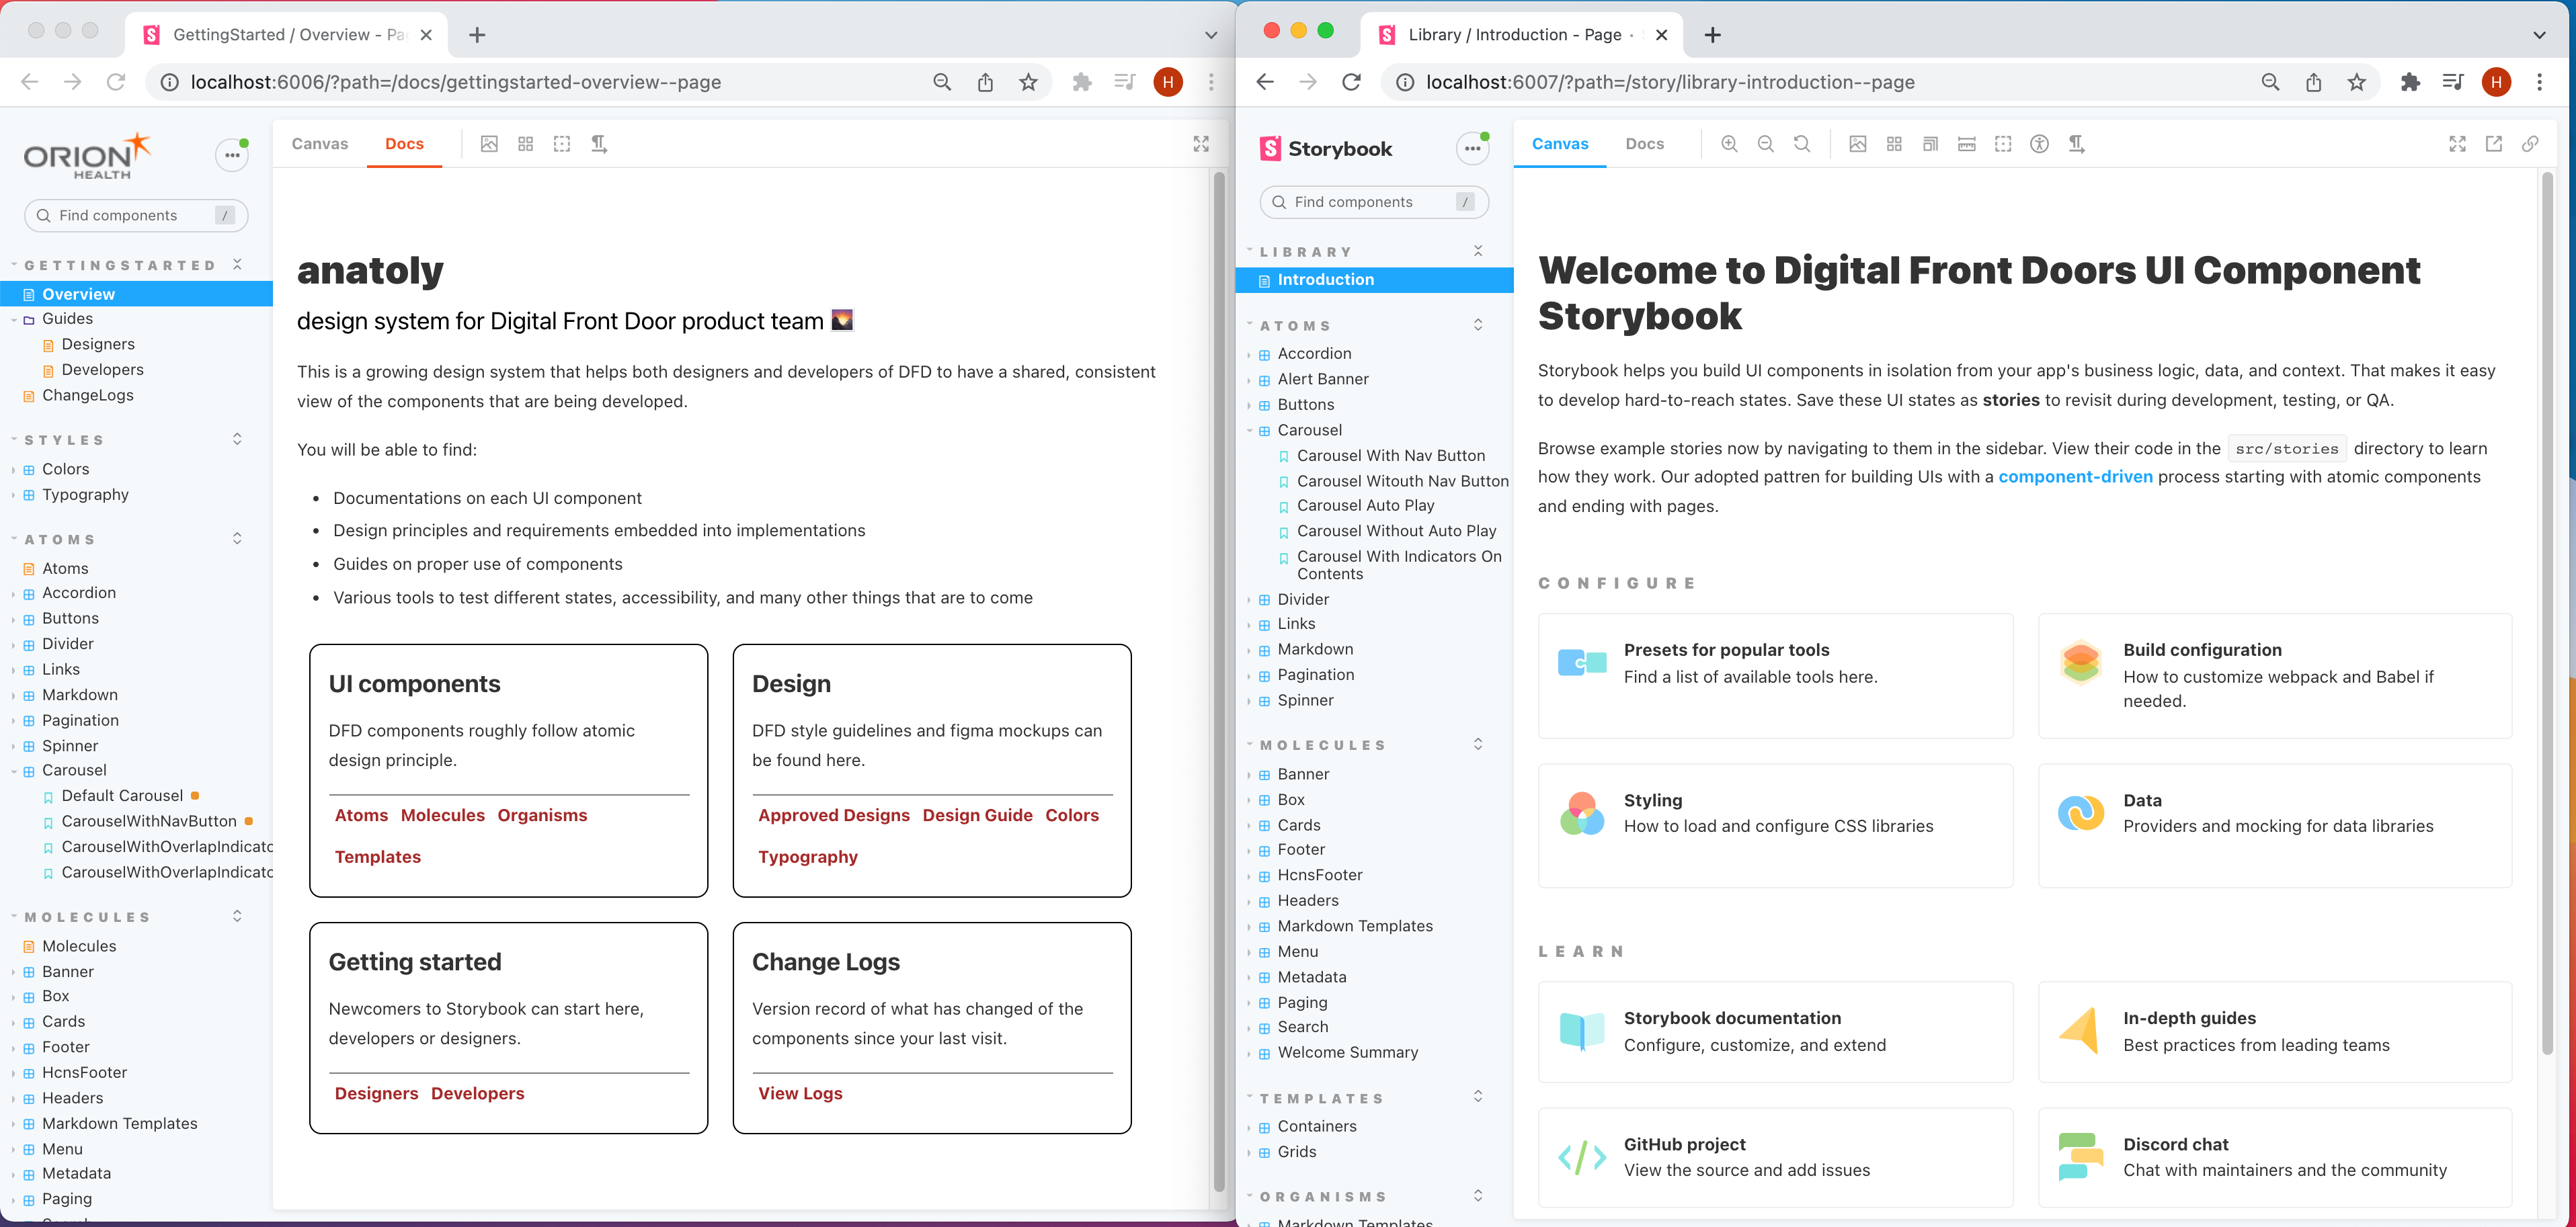
Task: Reload page in right browser window
Action: (x=1351, y=82)
